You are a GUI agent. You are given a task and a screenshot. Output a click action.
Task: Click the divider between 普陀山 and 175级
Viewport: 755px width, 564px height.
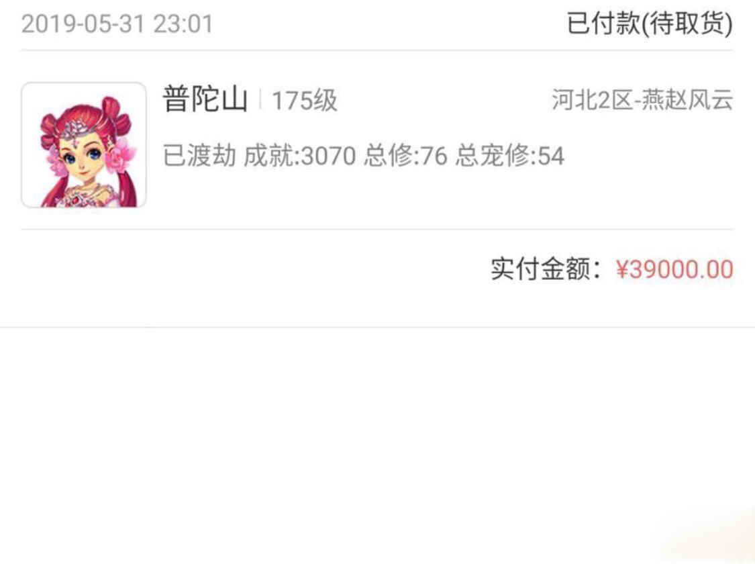(x=260, y=99)
